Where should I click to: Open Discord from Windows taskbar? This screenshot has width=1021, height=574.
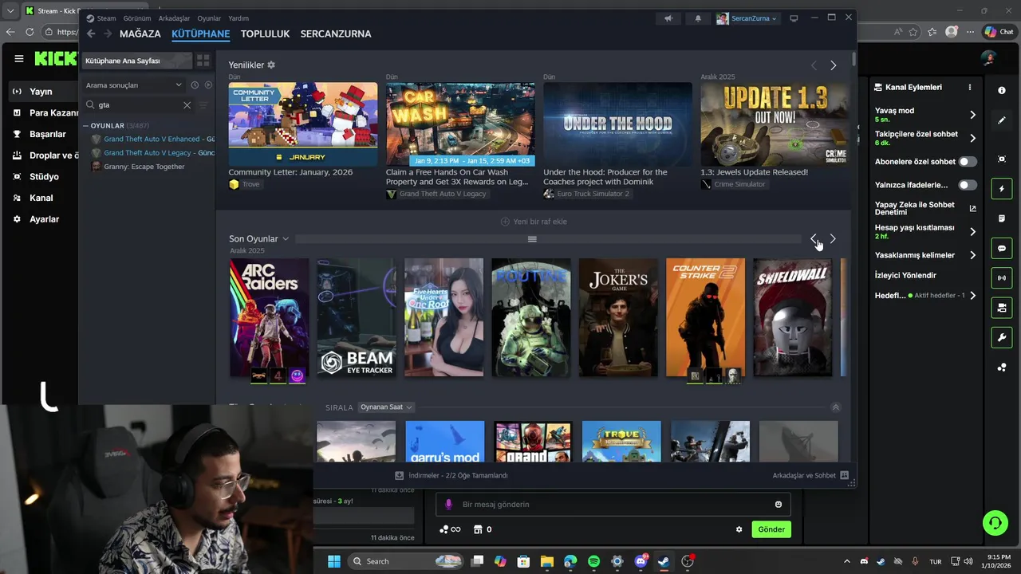641,561
